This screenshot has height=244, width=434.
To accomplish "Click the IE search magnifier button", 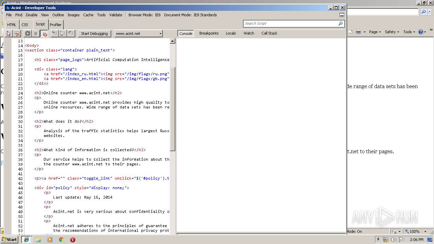I will [x=423, y=12].
